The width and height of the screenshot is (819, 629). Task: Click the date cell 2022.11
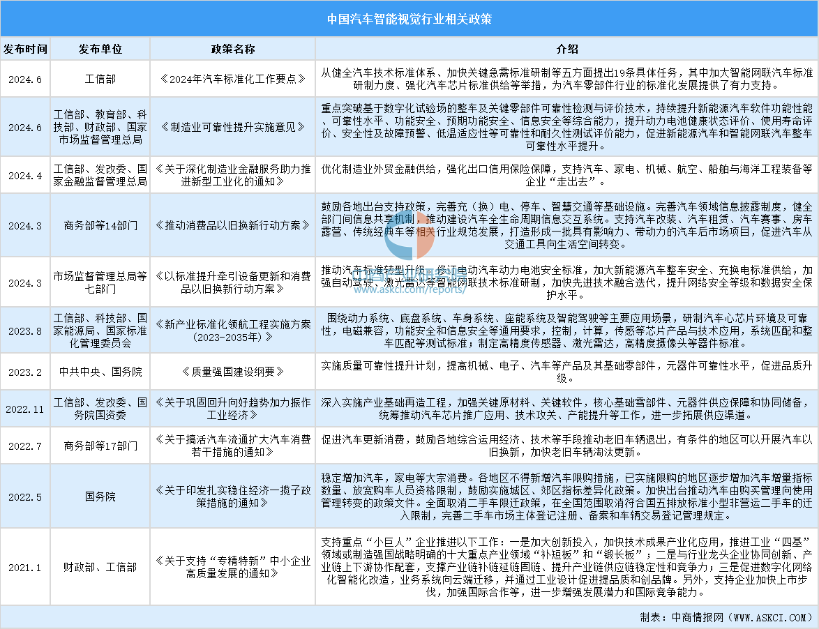(25, 409)
